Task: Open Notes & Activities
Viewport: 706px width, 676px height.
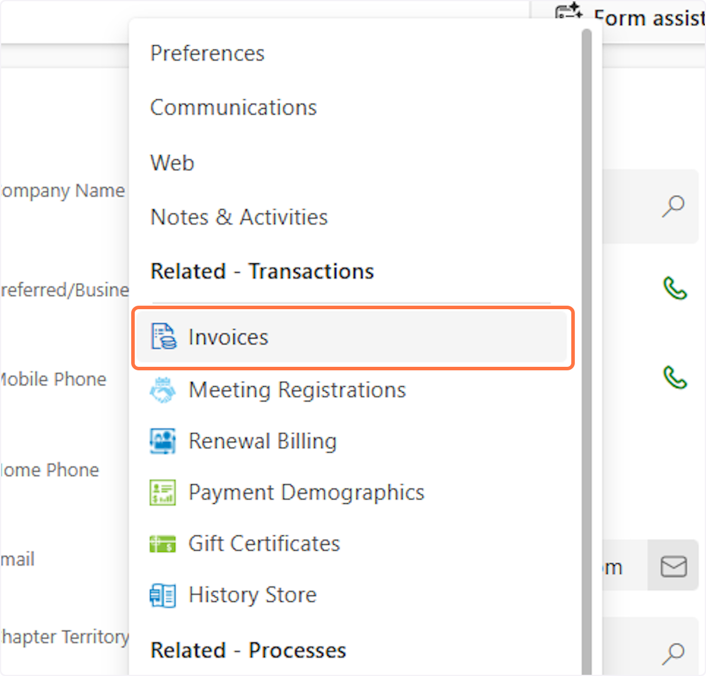Action: pyautogui.click(x=239, y=217)
